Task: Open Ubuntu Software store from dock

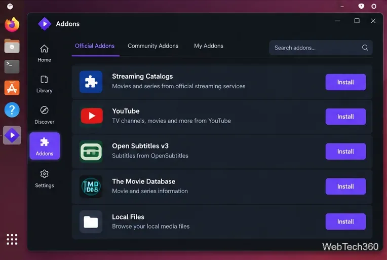Action: coord(12,88)
